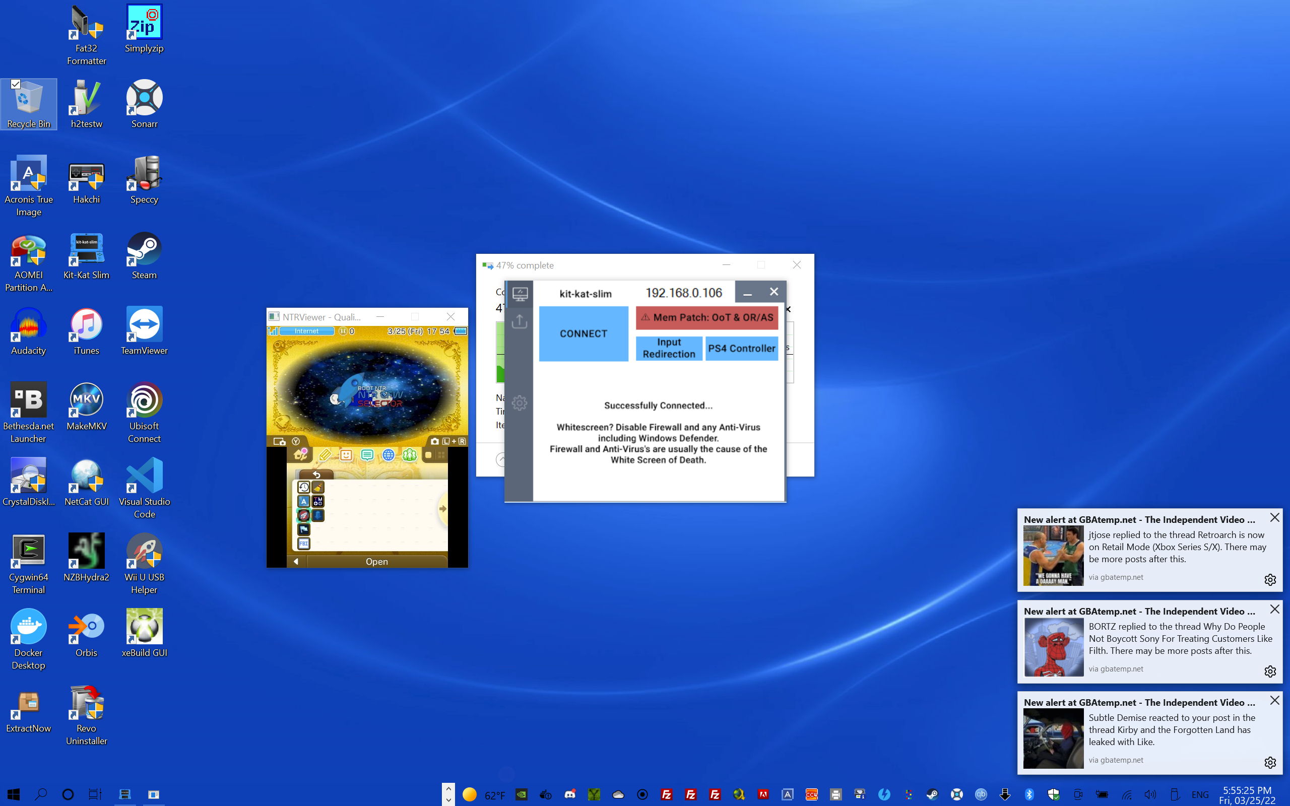The width and height of the screenshot is (1290, 806).
Task: Open settings gear on BORTZ notification
Action: (x=1270, y=671)
